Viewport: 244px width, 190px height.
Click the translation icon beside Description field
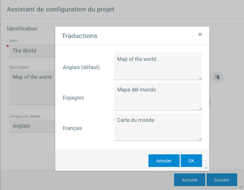217,77
